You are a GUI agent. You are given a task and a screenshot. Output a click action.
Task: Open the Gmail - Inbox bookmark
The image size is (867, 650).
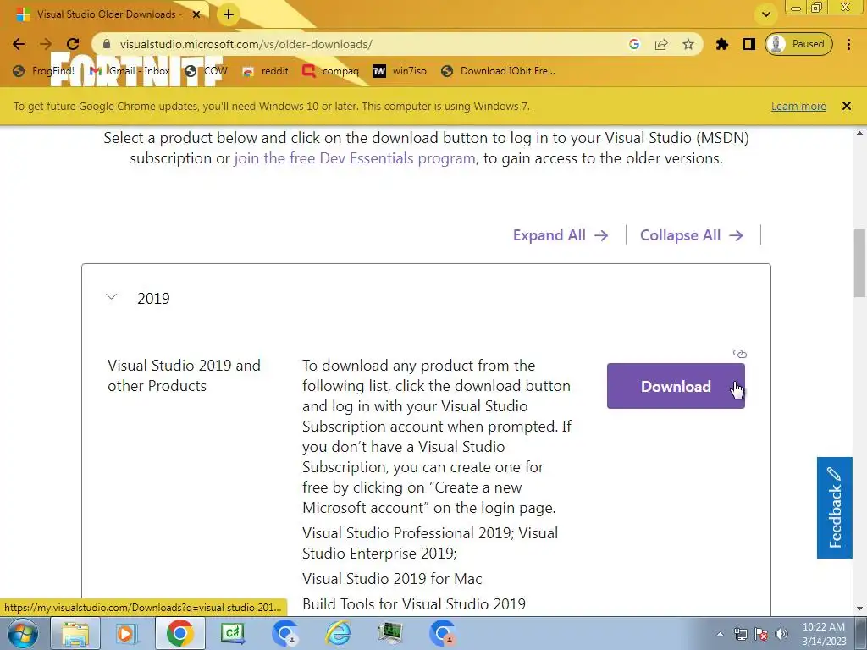pyautogui.click(x=130, y=71)
